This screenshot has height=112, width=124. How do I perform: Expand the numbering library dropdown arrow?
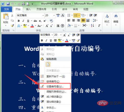(x=79, y=15)
